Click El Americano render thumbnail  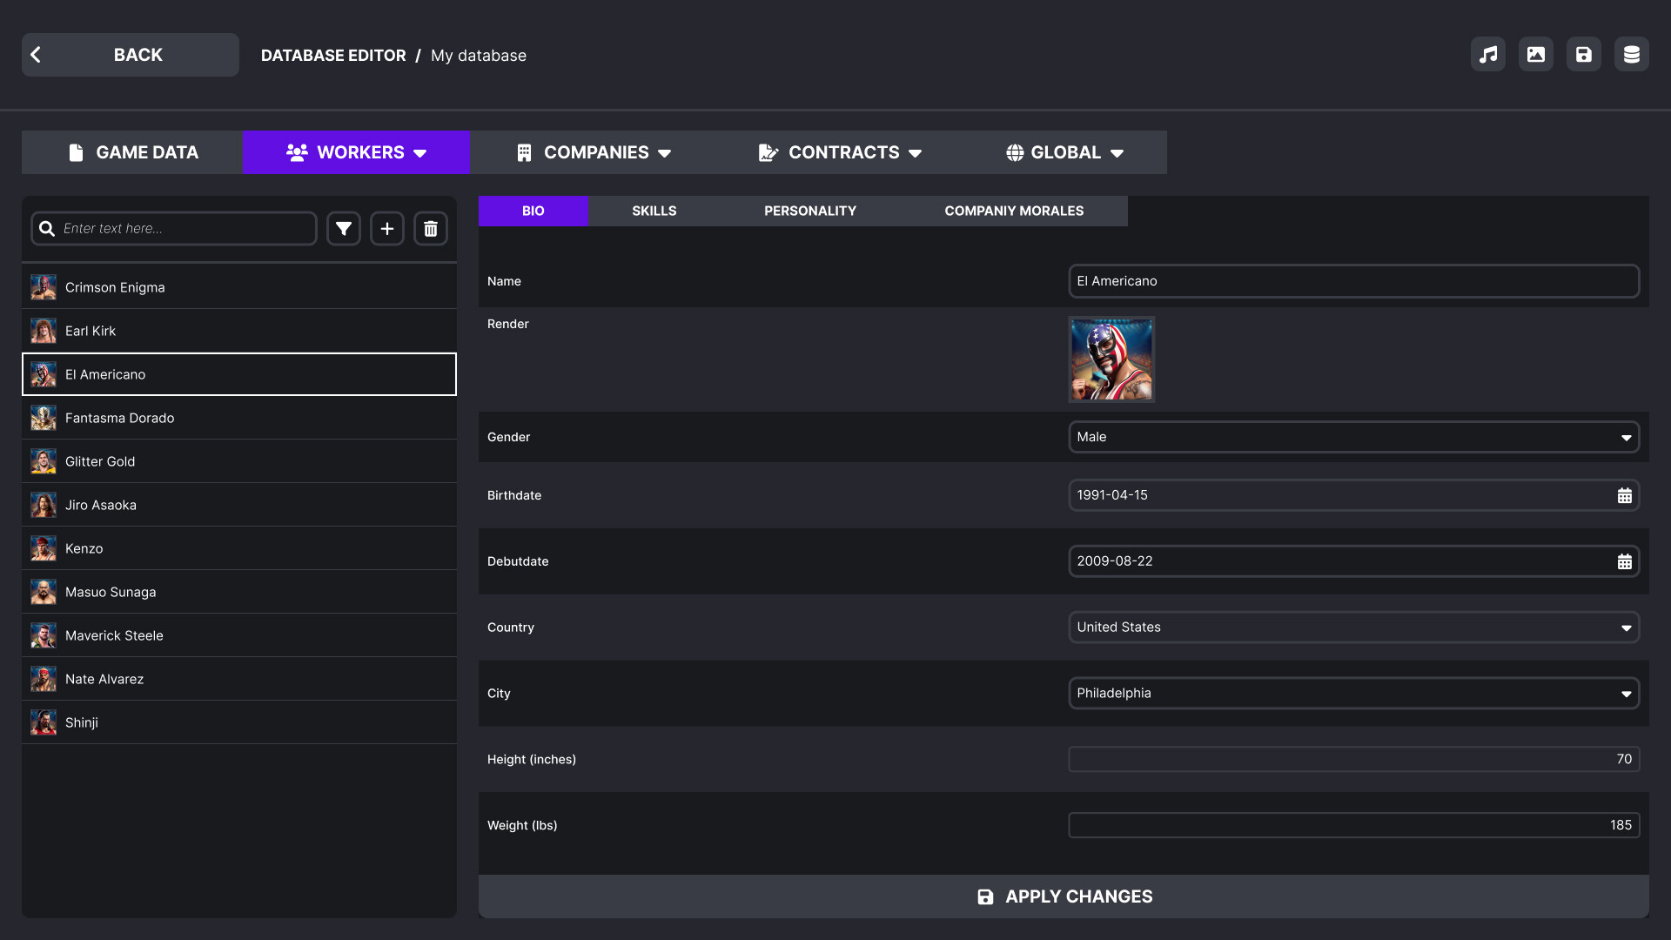(1111, 359)
